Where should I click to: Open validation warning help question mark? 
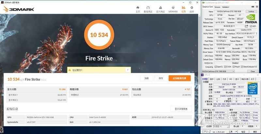[128, 70]
